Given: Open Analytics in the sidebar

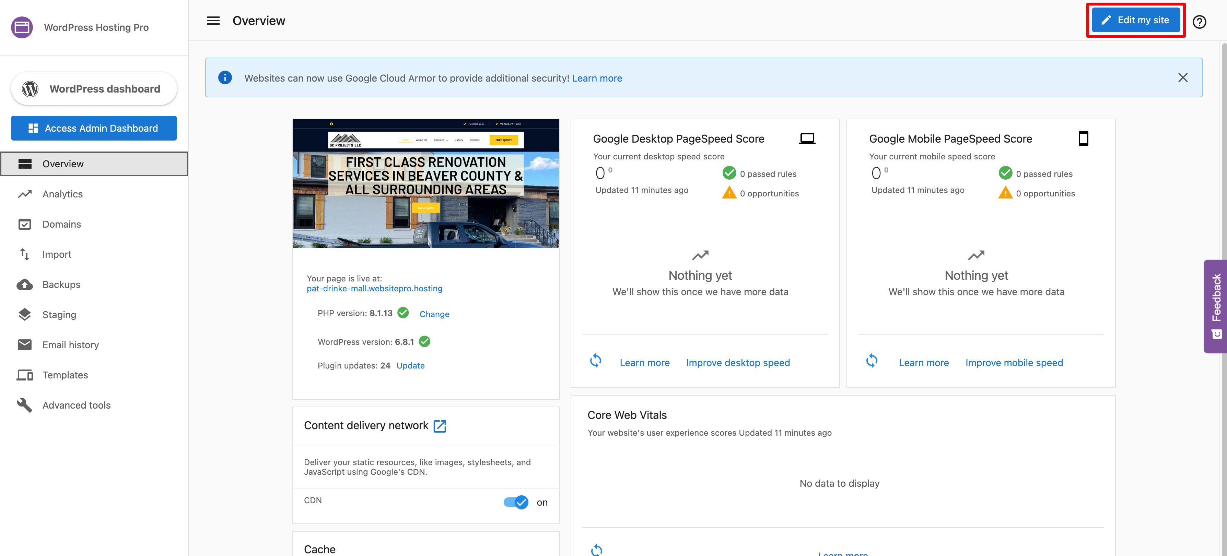Looking at the screenshot, I should (x=62, y=194).
